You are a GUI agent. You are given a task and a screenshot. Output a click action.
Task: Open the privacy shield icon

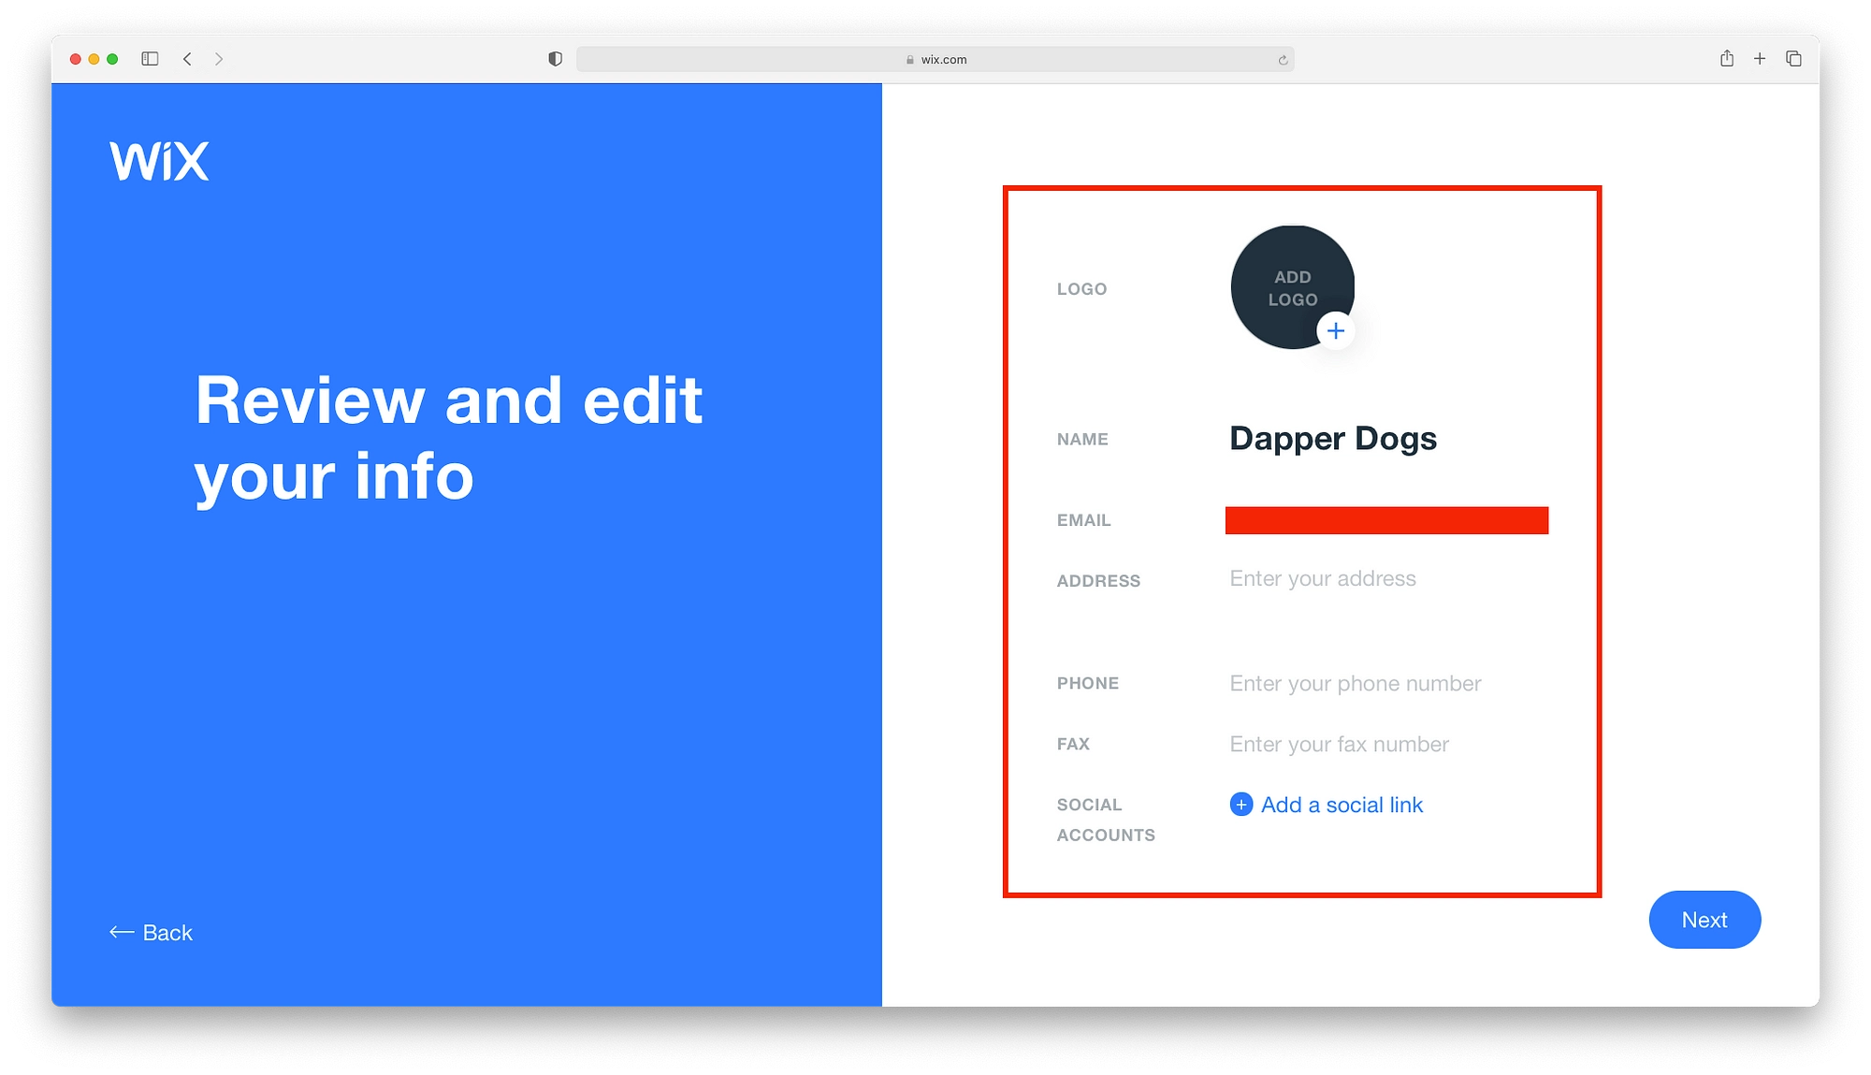pos(555,59)
